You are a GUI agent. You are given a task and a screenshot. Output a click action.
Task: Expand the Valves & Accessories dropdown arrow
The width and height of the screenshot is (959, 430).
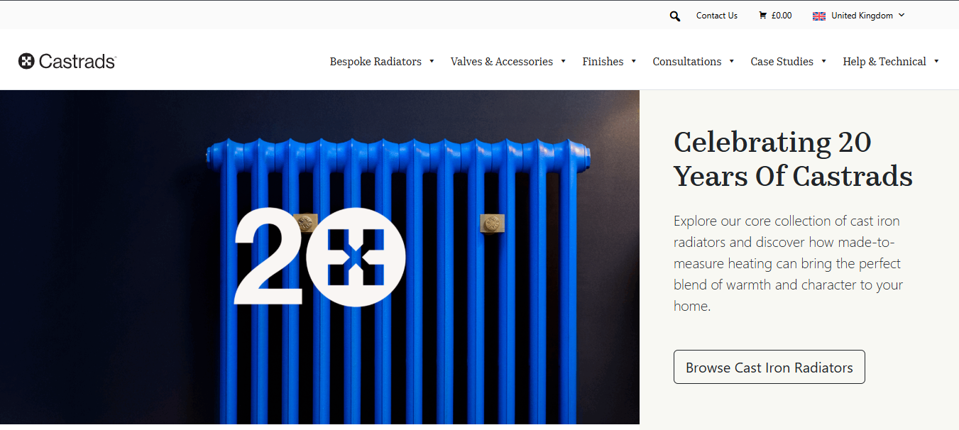click(563, 62)
